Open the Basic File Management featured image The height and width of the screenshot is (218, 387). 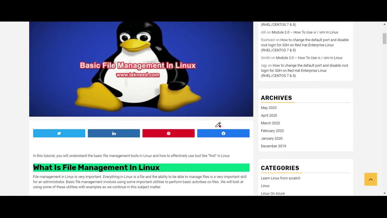tap(141, 69)
